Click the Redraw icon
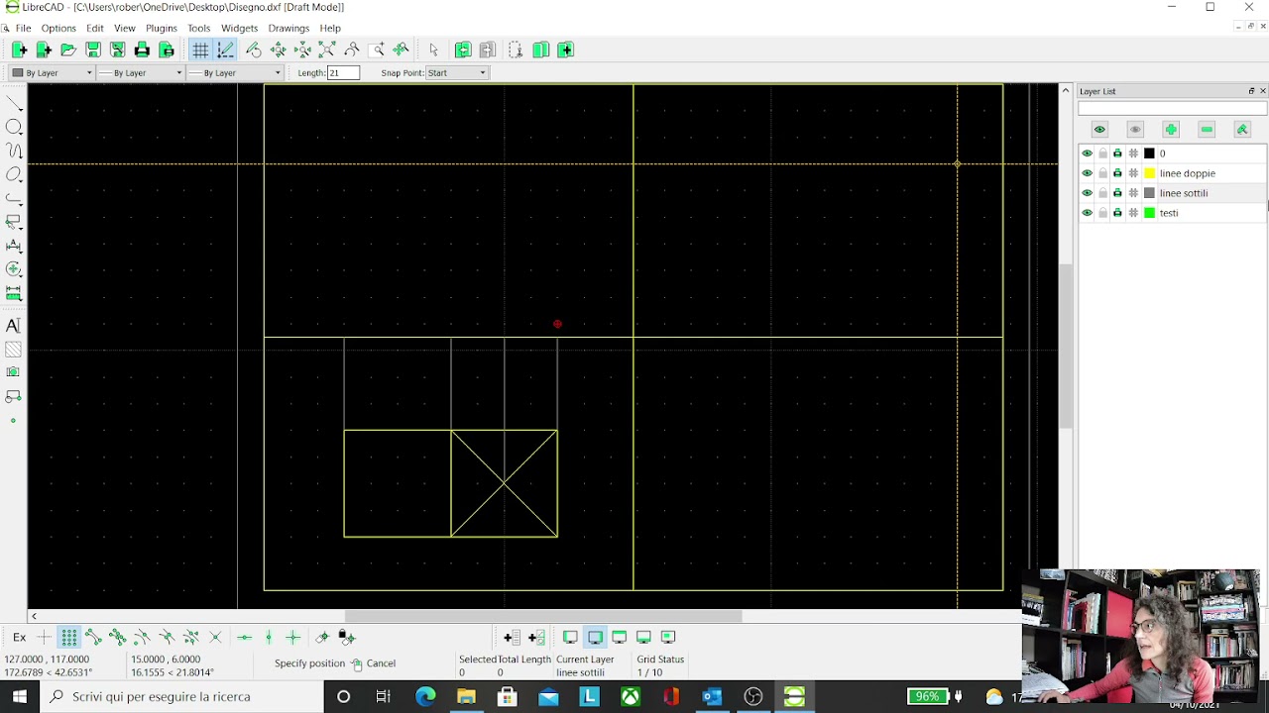This screenshot has width=1269, height=713. (254, 50)
